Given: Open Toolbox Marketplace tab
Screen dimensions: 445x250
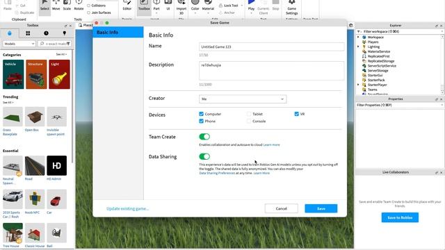Looking at the screenshot, I should [10, 33].
